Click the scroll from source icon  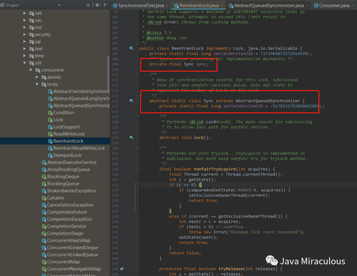click(x=88, y=5)
